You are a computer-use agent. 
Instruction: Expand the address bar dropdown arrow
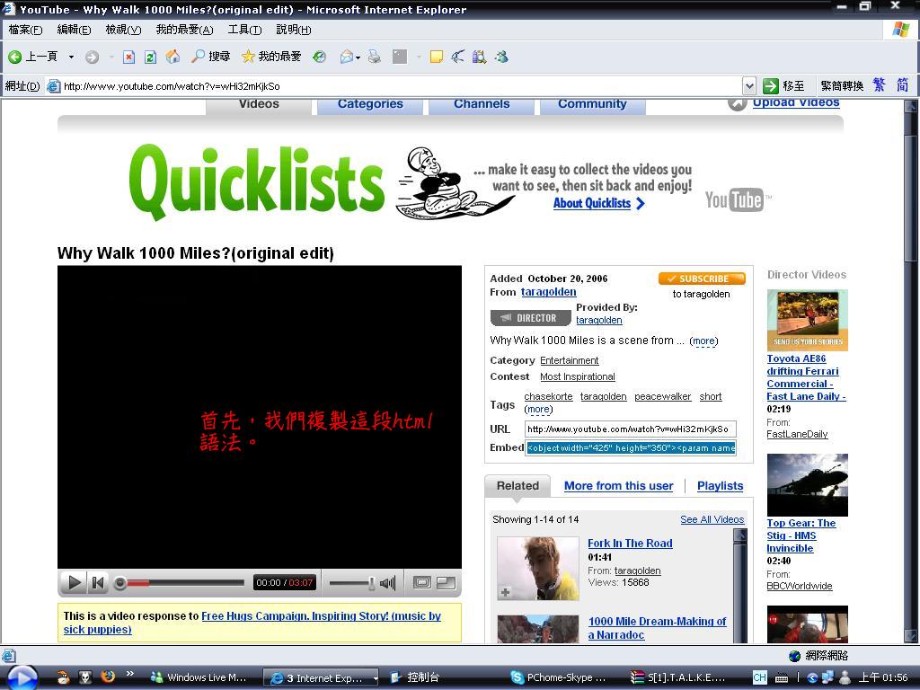point(748,86)
